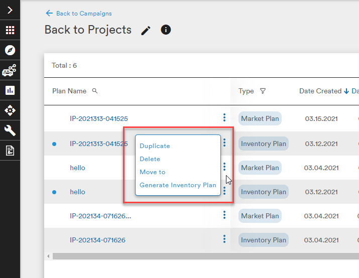This screenshot has width=359, height=278.
Task: Open the signed document icon in sidebar
Action: click(10, 151)
